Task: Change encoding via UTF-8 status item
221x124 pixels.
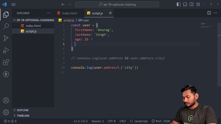Action: [x=112, y=121]
